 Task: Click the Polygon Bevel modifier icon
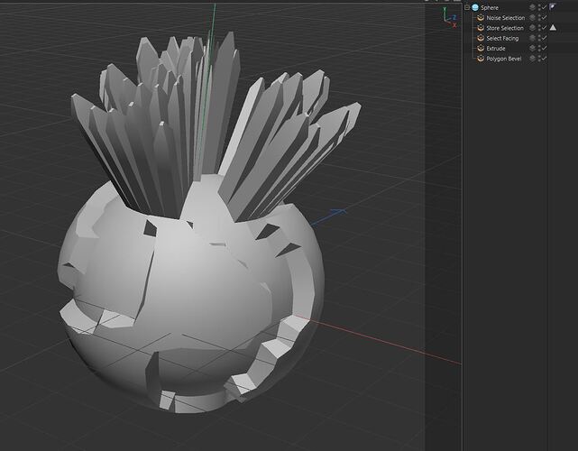pos(481,59)
